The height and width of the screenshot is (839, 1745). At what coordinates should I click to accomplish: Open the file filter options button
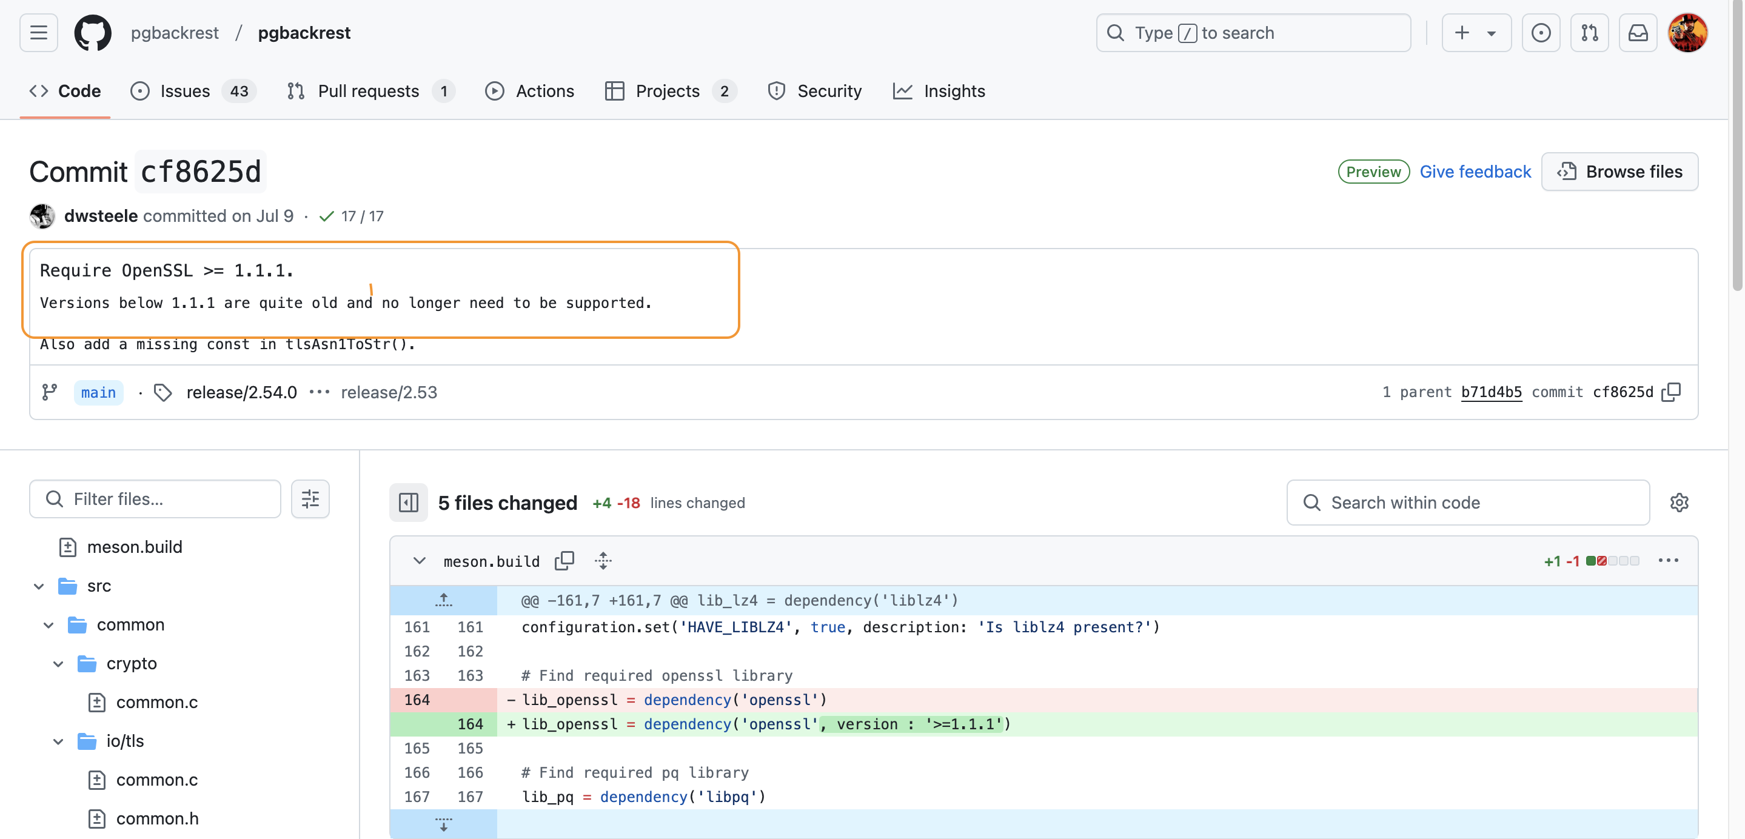310,499
